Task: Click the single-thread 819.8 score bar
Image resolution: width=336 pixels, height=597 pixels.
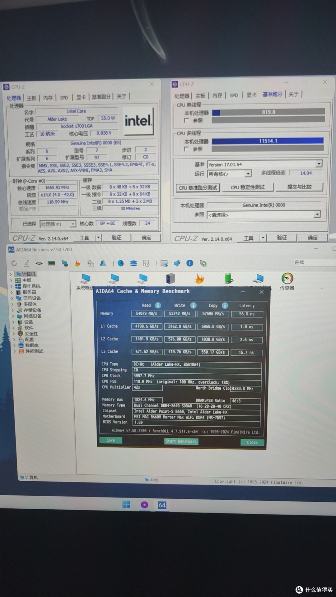Action: [268, 112]
